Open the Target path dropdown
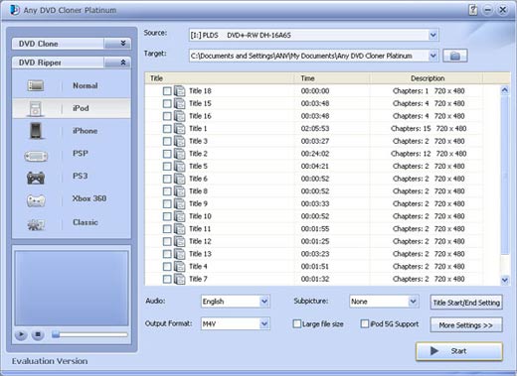The image size is (517, 376). (432, 56)
